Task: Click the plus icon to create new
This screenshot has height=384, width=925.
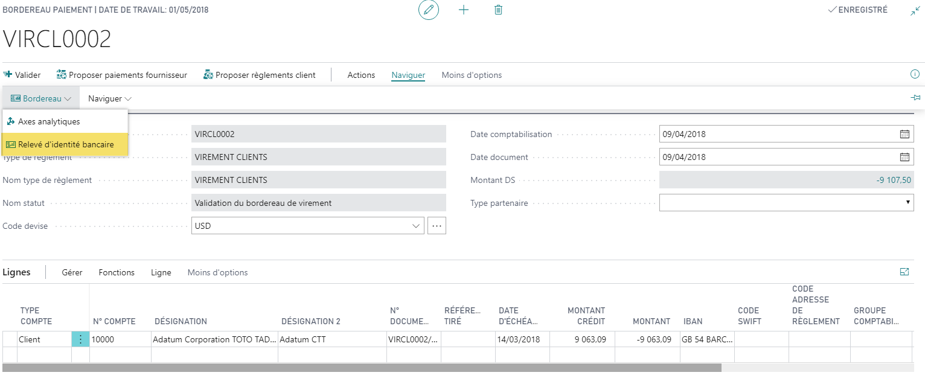Action: 464,10
